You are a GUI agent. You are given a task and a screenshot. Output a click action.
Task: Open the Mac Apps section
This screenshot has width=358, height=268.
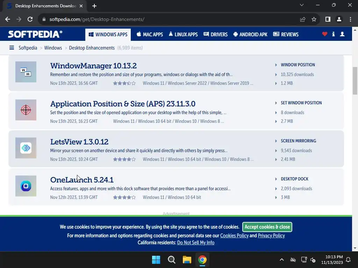[x=150, y=35]
